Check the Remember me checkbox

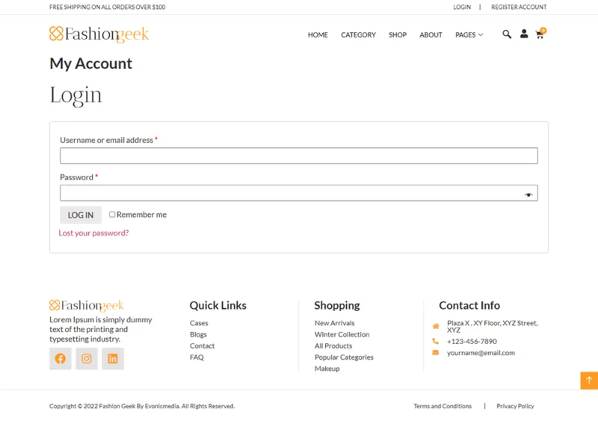(112, 215)
